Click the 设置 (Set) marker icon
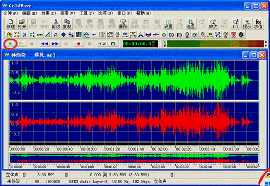This screenshot has height=186, width=270. point(168,24)
